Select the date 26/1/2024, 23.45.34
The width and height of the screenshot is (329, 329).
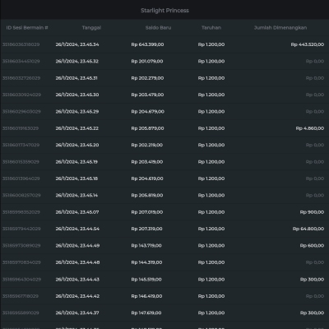(x=77, y=44)
